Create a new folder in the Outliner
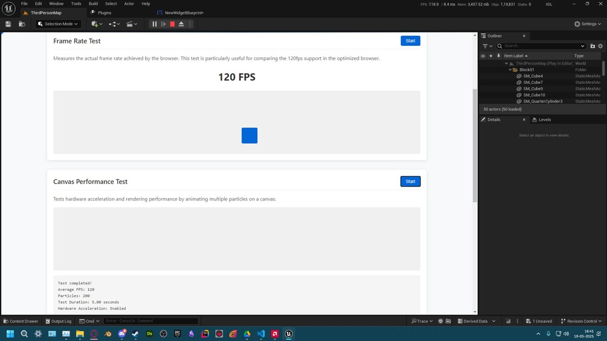 pyautogui.click(x=593, y=46)
